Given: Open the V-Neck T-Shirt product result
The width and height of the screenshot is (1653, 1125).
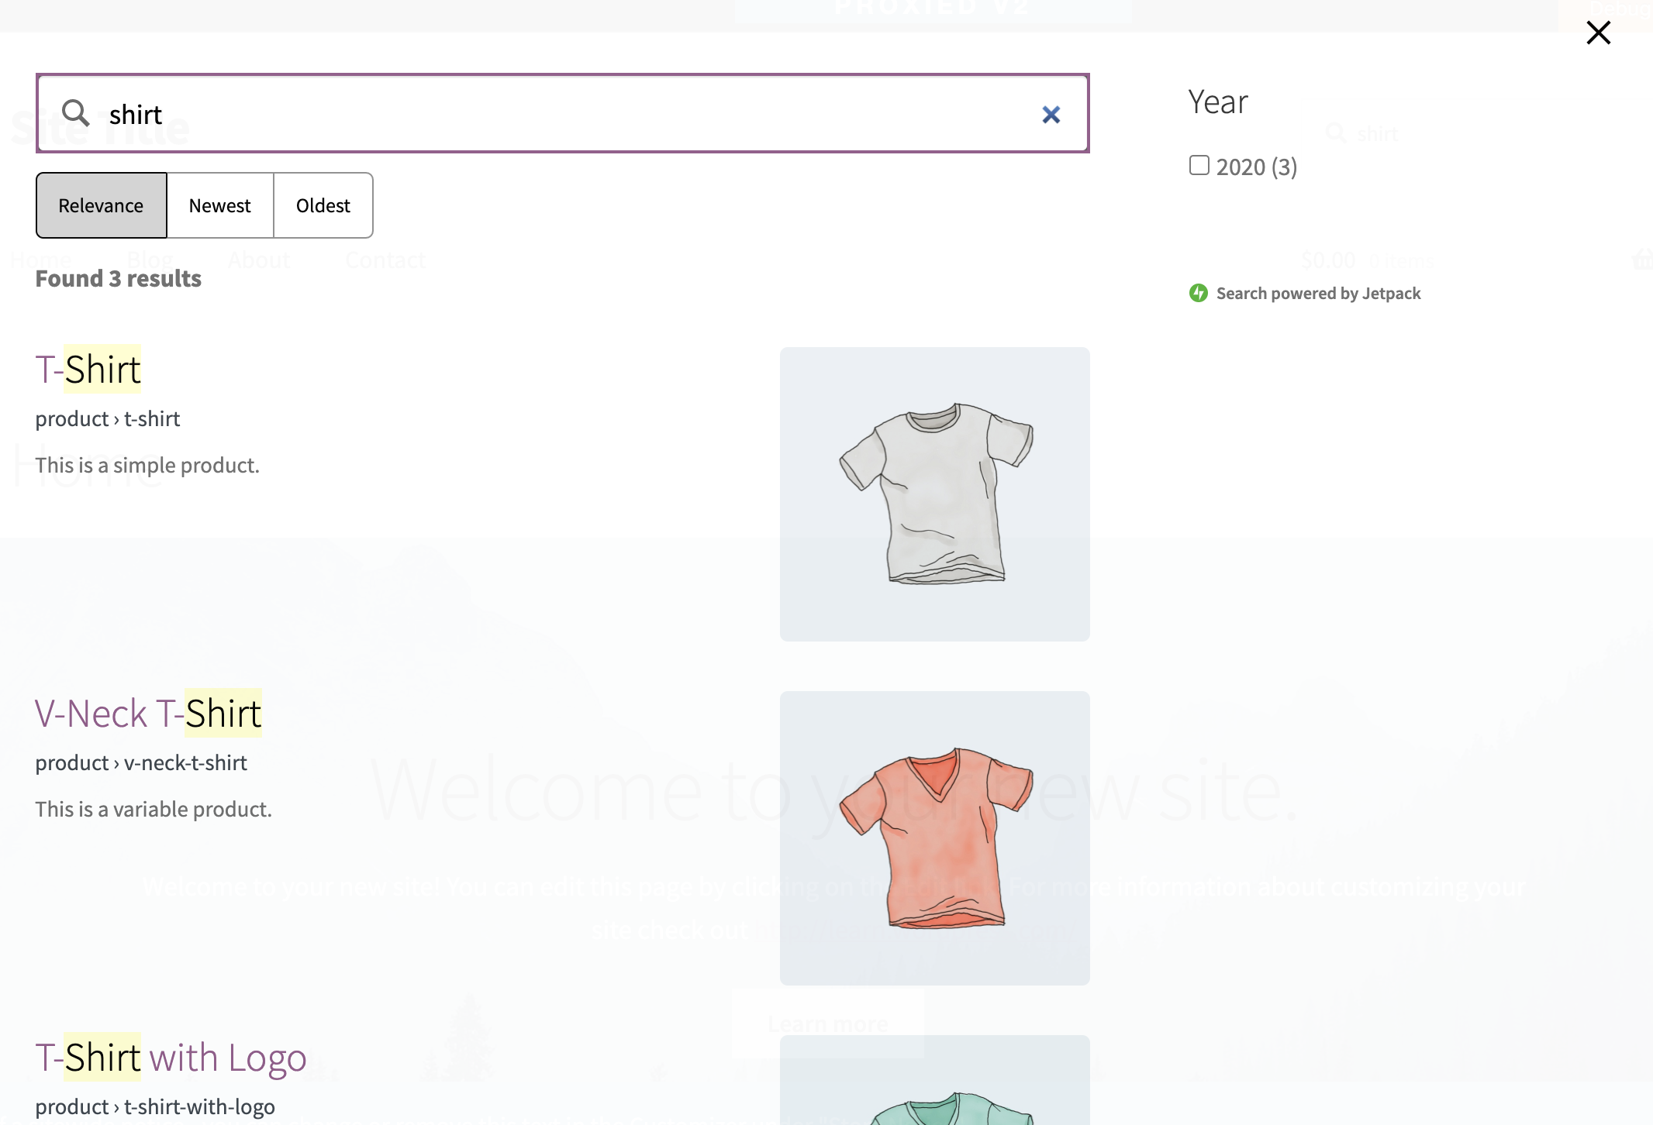Looking at the screenshot, I should pyautogui.click(x=149, y=713).
